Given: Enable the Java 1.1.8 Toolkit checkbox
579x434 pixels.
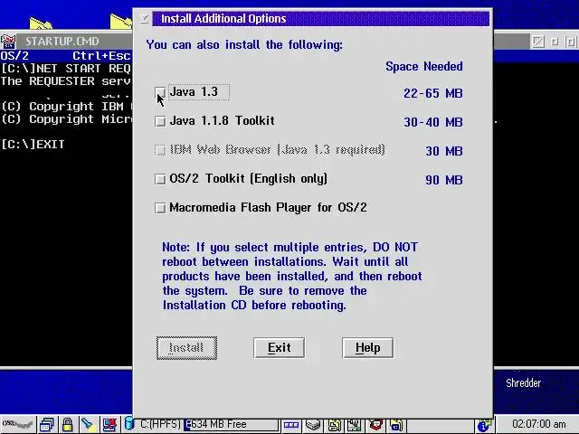Looking at the screenshot, I should click(x=160, y=121).
